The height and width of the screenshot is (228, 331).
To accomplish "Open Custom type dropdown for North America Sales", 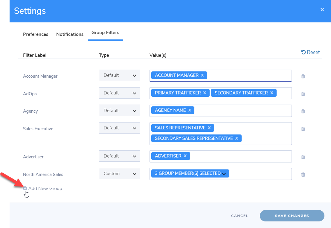I will (x=120, y=174).
